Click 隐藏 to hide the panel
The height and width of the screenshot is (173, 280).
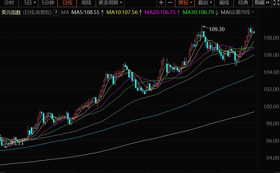(262, 3)
